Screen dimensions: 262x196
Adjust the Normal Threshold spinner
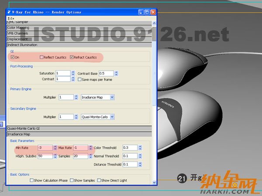tap(140, 156)
